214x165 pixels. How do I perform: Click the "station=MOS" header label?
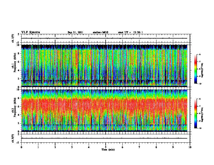tap(101, 32)
